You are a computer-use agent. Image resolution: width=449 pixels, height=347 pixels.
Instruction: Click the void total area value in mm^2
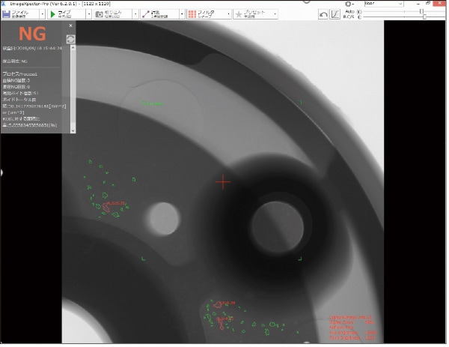pyautogui.click(x=34, y=106)
